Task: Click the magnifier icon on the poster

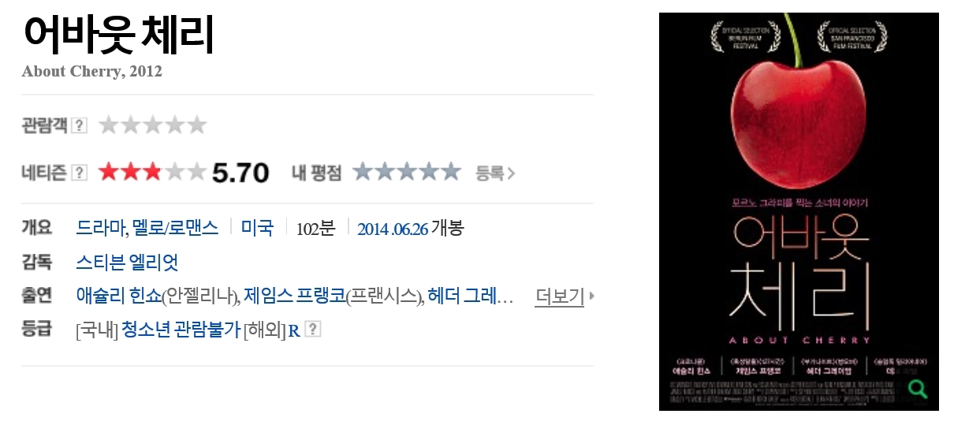Action: click(x=917, y=389)
